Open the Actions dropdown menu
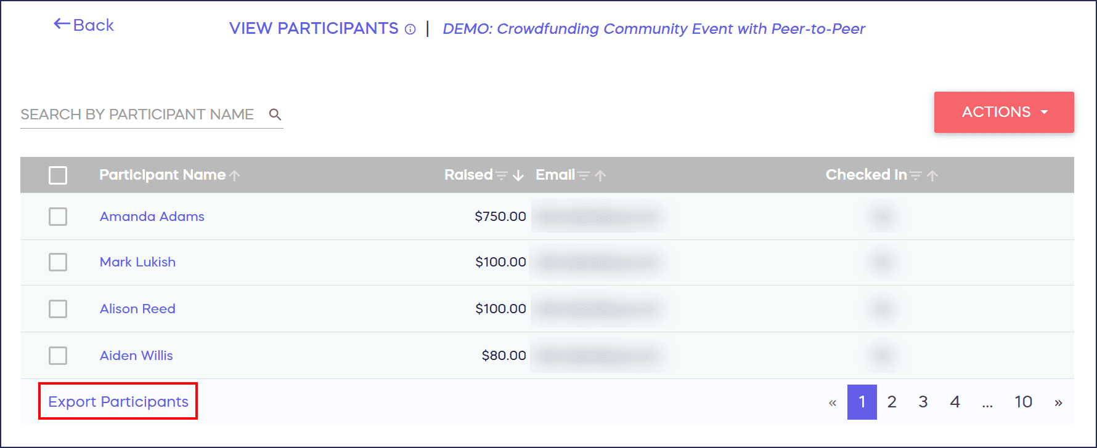 click(x=1003, y=112)
